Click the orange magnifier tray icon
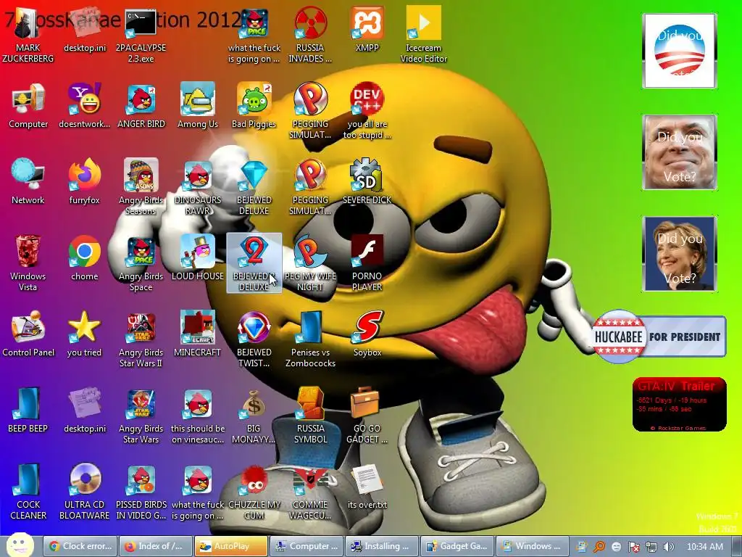 (599, 547)
